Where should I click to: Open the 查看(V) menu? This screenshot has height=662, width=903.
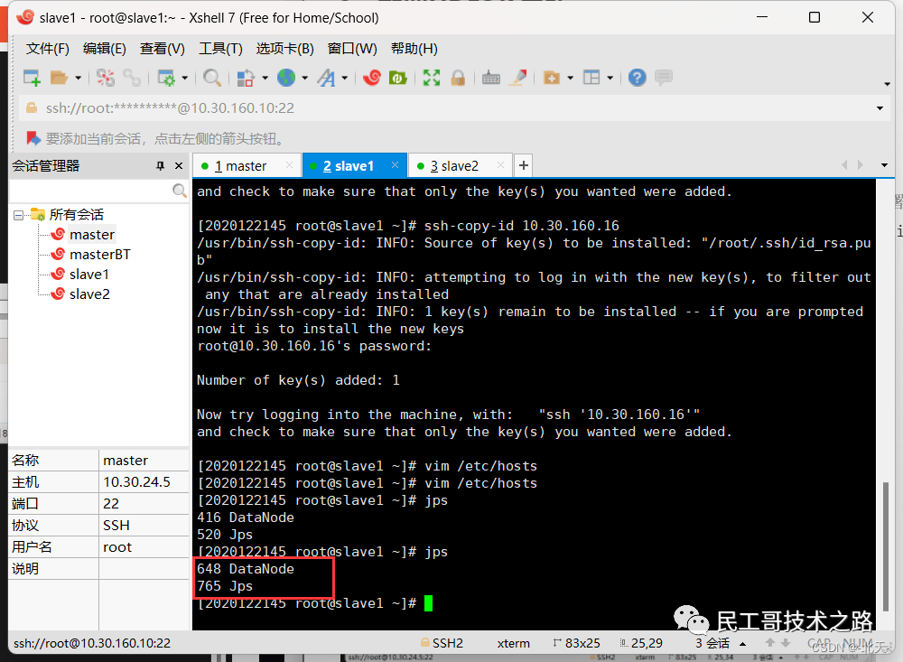(x=163, y=49)
